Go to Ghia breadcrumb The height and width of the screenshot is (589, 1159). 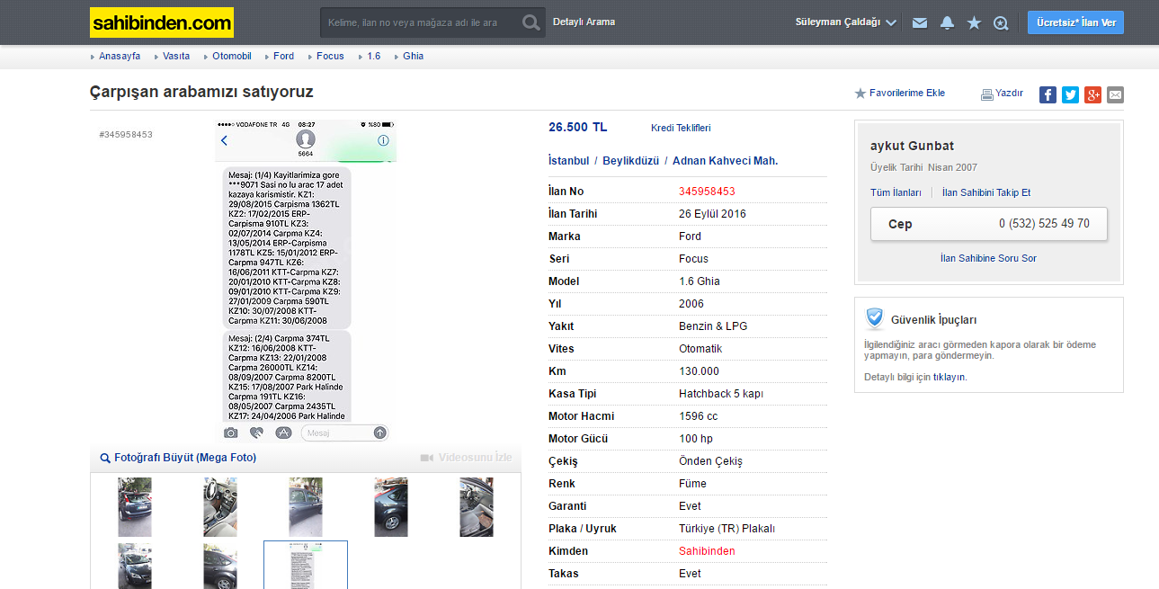point(413,56)
